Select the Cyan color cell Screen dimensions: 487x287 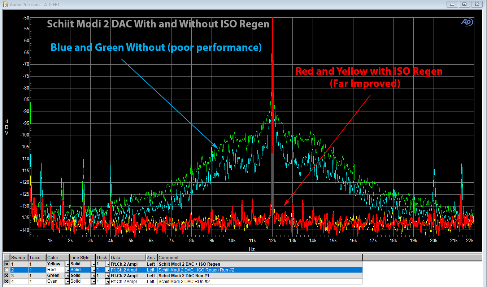56,282
